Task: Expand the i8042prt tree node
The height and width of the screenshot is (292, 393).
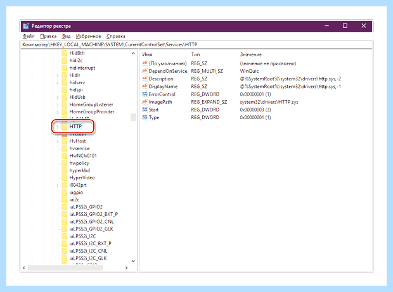Action: click(58, 186)
